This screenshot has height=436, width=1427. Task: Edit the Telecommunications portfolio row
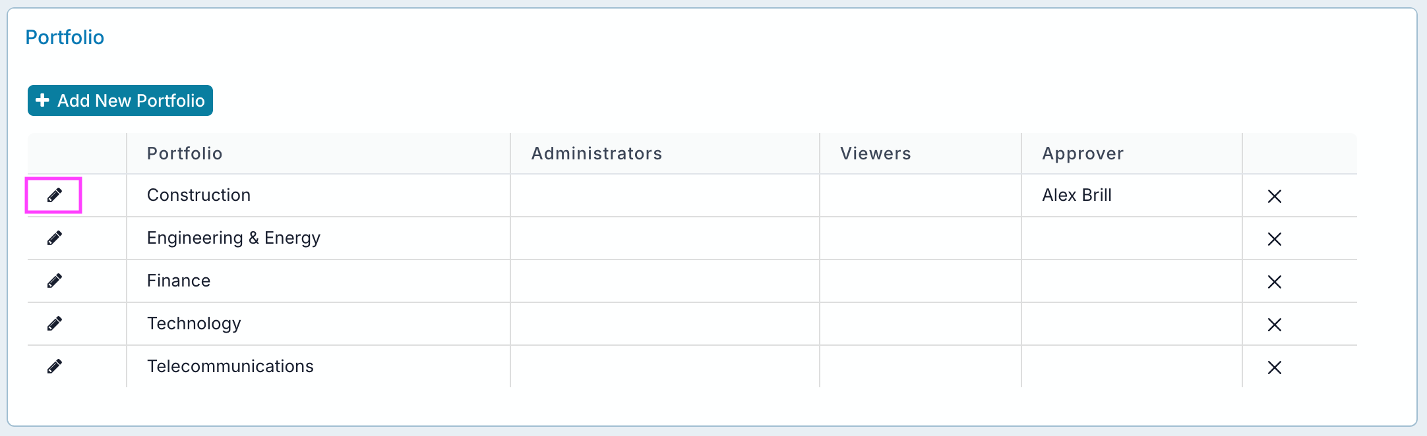point(55,366)
